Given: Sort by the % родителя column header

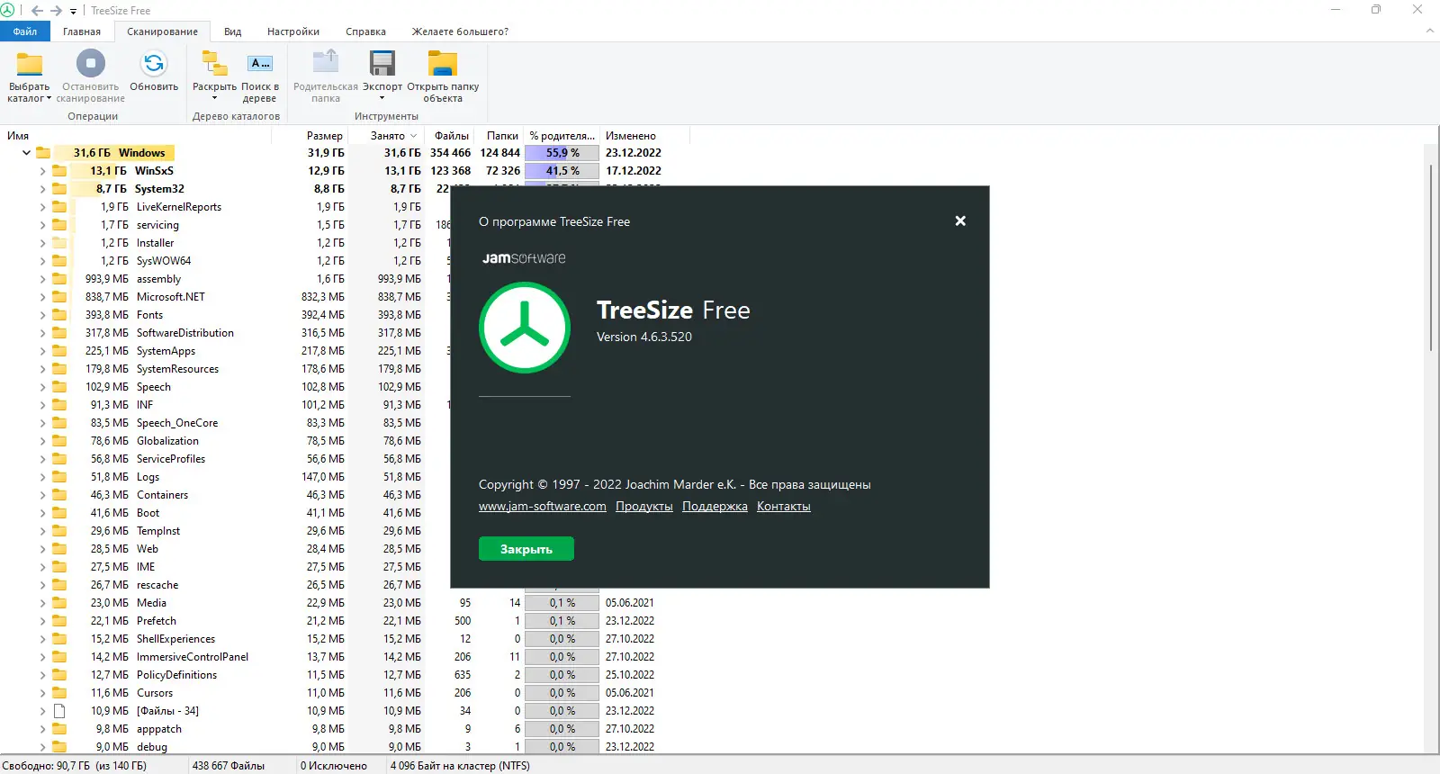Looking at the screenshot, I should tap(562, 136).
